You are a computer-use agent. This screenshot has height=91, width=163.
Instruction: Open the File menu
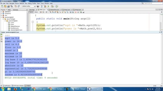(x=1, y=3)
